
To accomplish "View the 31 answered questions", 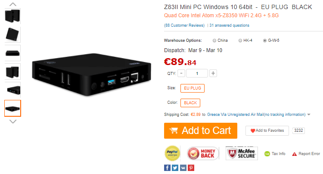I will tap(229, 25).
